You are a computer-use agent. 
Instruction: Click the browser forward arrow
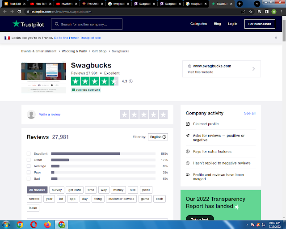(x=12, y=12)
